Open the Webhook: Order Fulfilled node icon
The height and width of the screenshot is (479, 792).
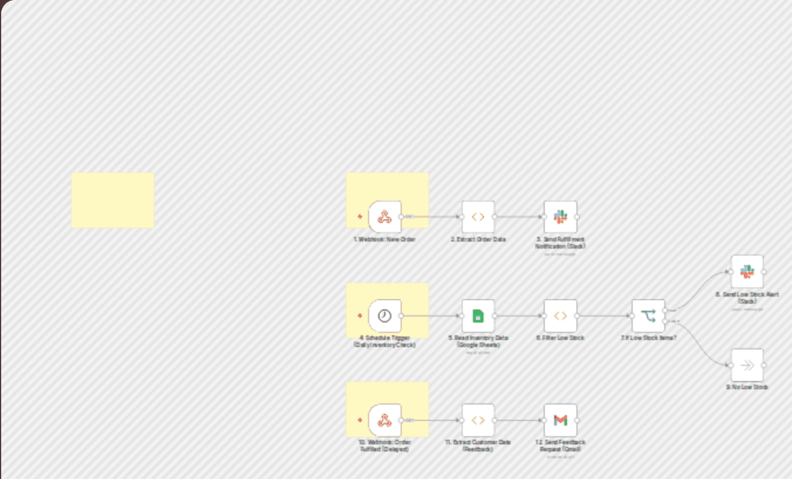(x=385, y=420)
